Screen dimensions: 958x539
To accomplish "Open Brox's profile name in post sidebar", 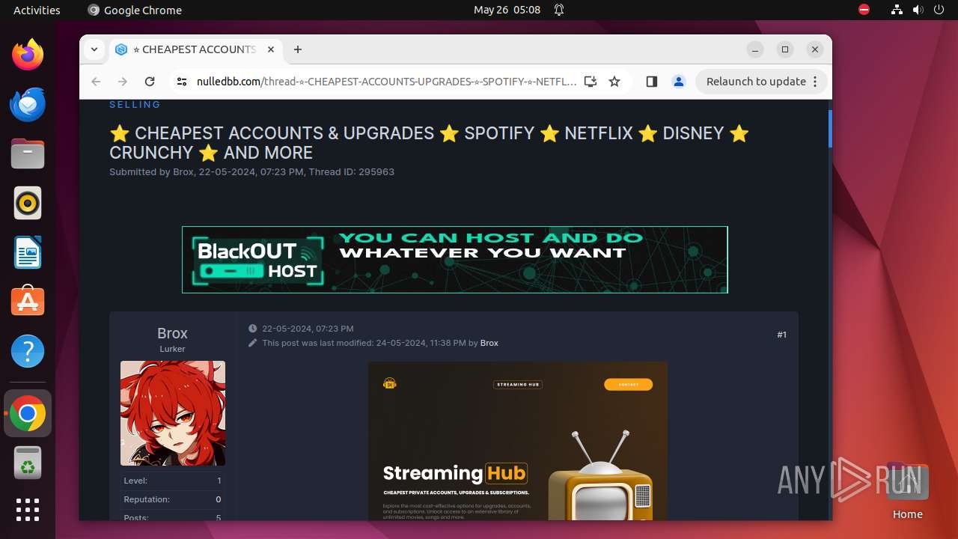I will tap(172, 333).
